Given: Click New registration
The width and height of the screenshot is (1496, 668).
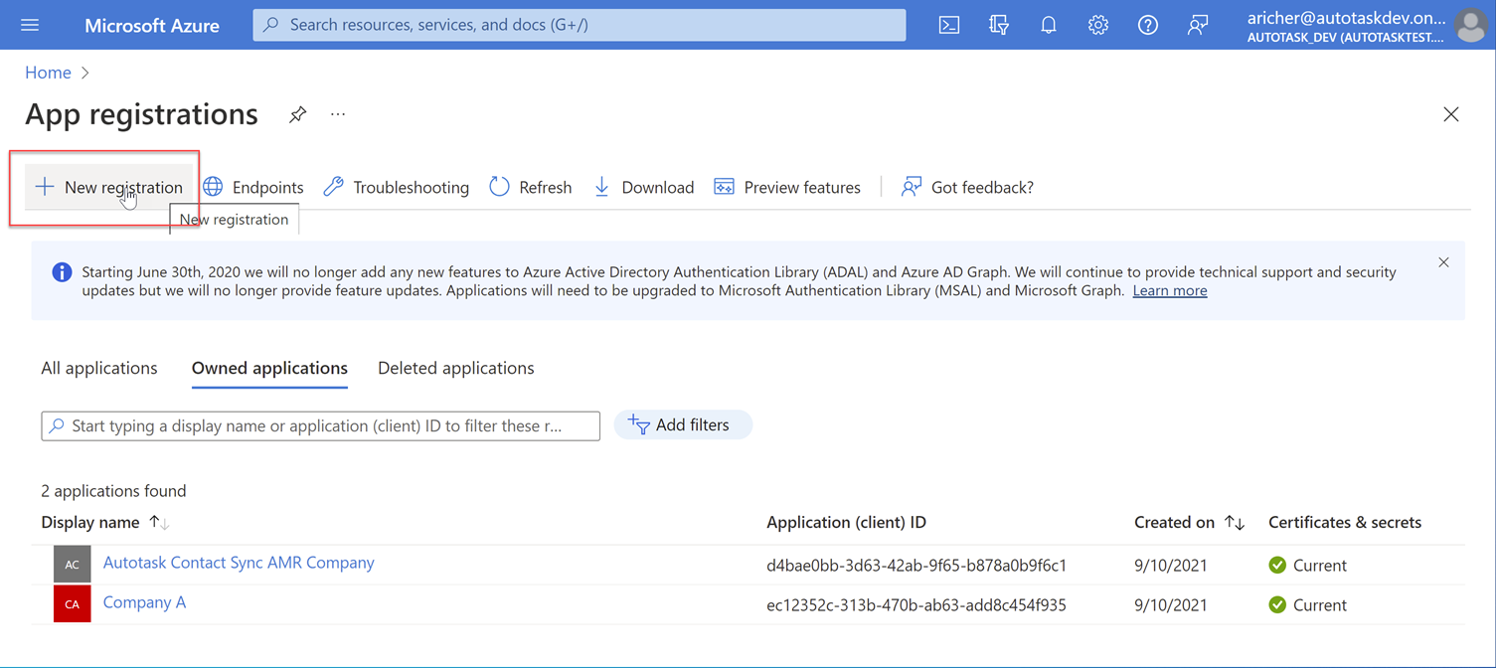Looking at the screenshot, I should (109, 187).
